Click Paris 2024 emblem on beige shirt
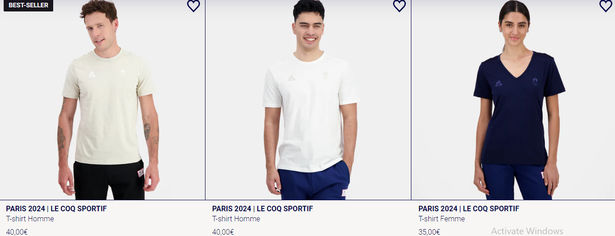The height and width of the screenshot is (236, 615). [123, 73]
